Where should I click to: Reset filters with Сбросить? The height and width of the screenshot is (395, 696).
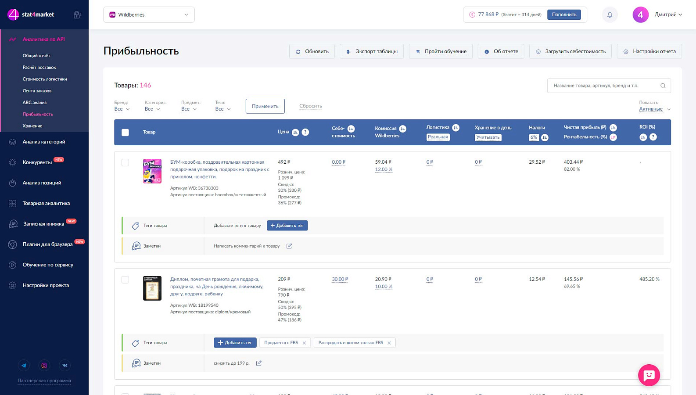[x=311, y=106]
